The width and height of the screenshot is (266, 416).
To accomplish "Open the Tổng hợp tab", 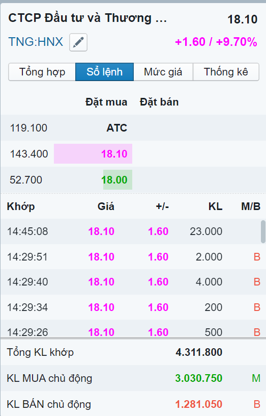I will (x=42, y=72).
